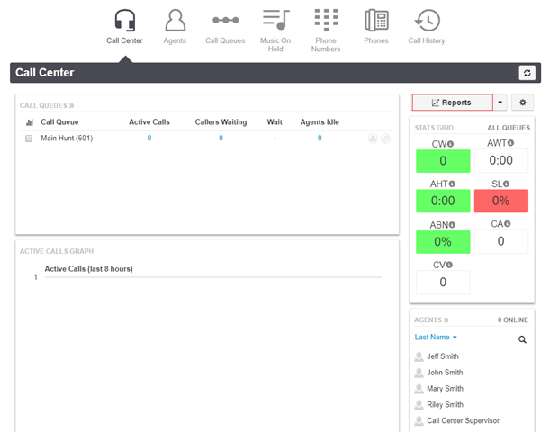Viewport: 550px width, 432px height.
Task: Click the Reports button
Action: point(452,103)
